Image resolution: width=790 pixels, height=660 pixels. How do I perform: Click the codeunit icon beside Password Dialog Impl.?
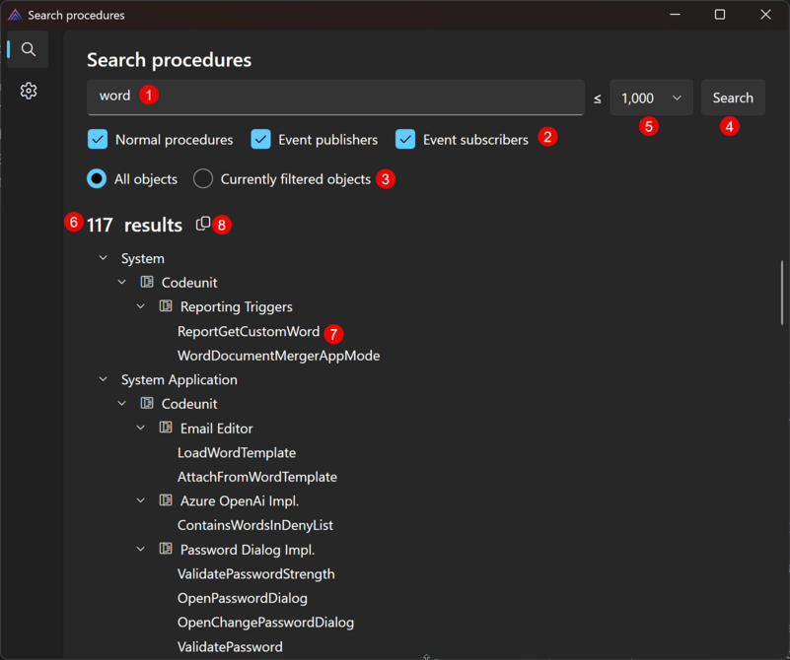pos(166,550)
